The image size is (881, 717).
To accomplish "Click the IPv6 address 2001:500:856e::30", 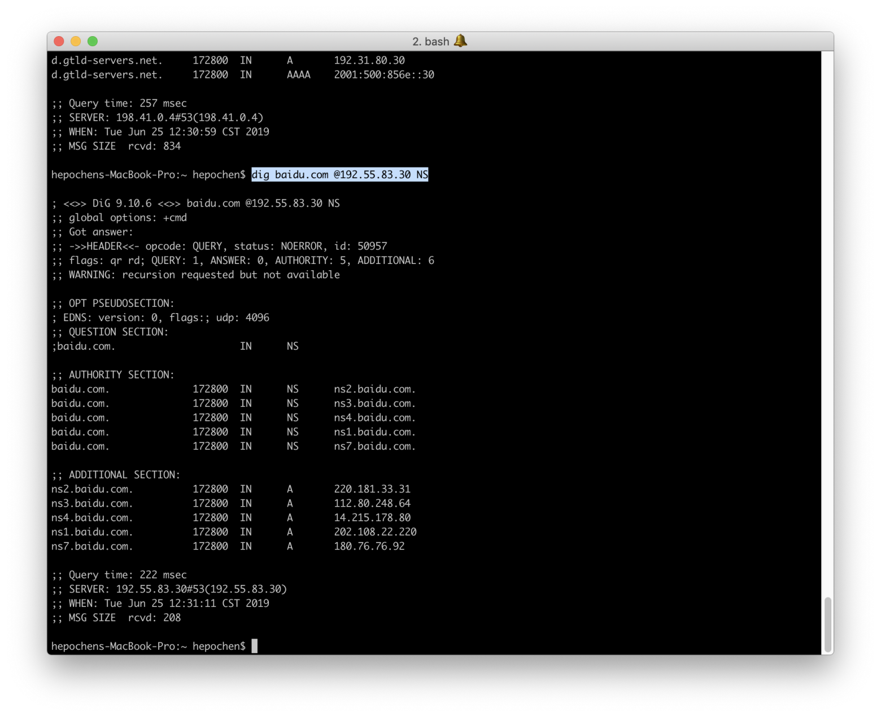I will tap(384, 74).
